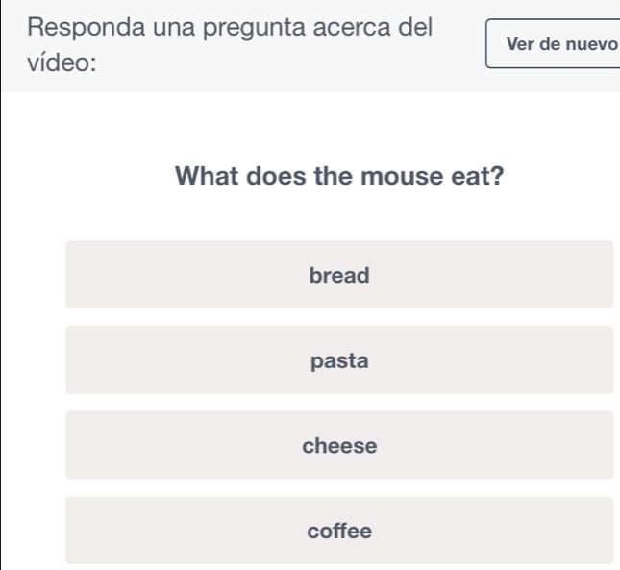Viewport: 620px width, 570px height.
Task: Tap the grey box labeled 'coffee'
Action: 339,531
